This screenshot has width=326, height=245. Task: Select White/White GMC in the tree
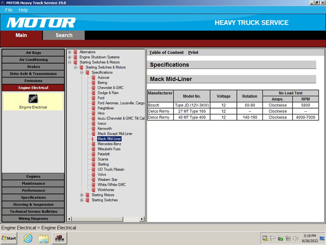112,185
